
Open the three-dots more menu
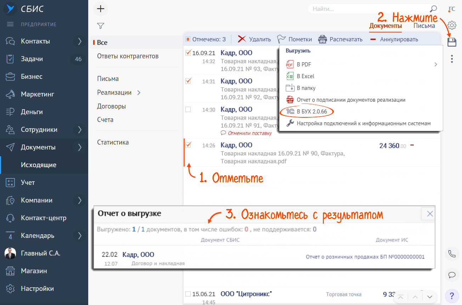(452, 59)
